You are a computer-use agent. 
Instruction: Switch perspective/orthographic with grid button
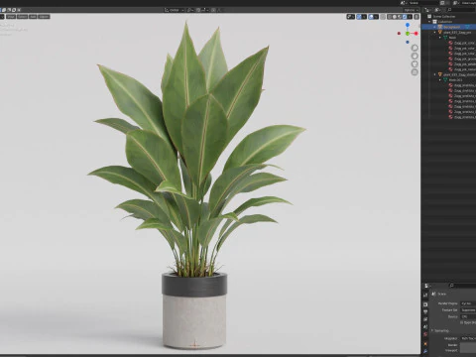415,71
